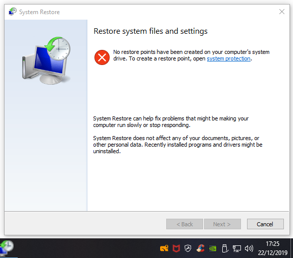Close the System Restore dialog

click(282, 12)
